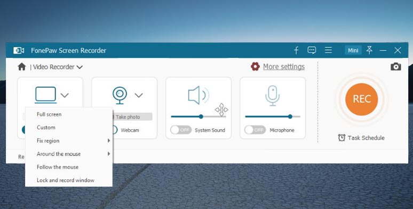Toggle the Webcam switch
Image resolution: width=413 pixels, height=209 pixels.
point(115,130)
